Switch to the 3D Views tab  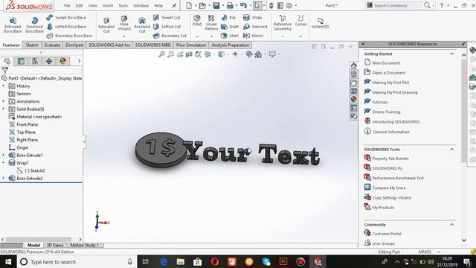pos(55,245)
